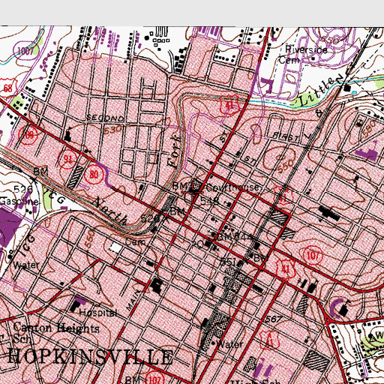
Task: Select the Courthouse label on the map
Action: (x=233, y=187)
